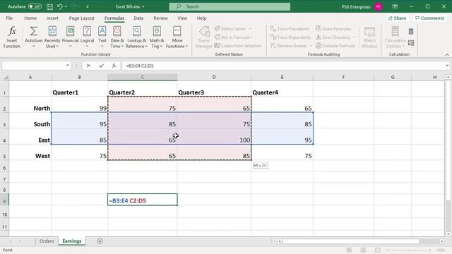
Task: Open Date & Time functions
Action: (117, 37)
